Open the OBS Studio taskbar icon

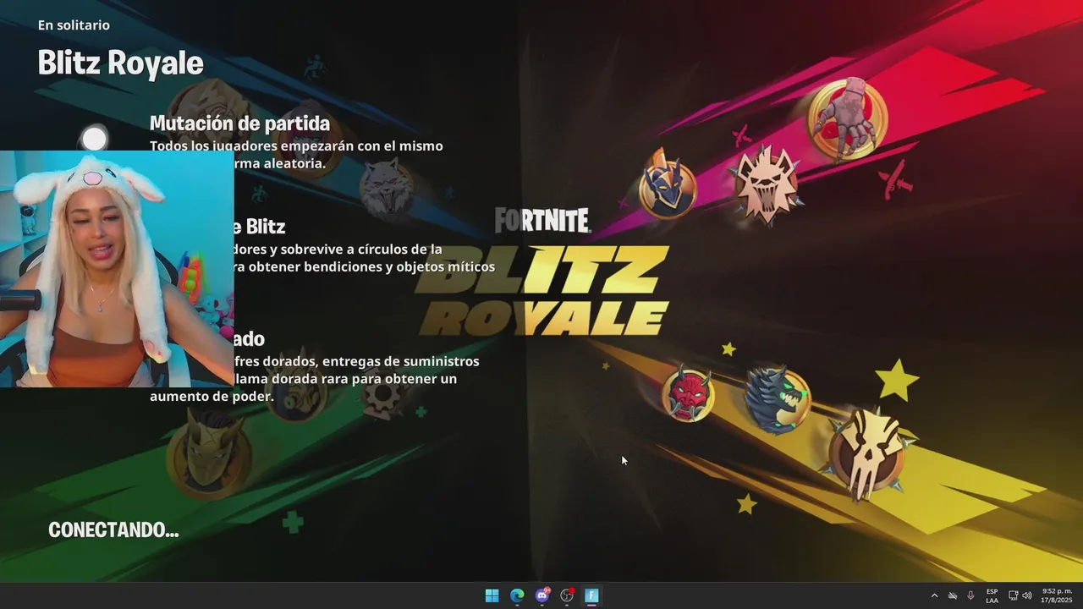(x=567, y=595)
